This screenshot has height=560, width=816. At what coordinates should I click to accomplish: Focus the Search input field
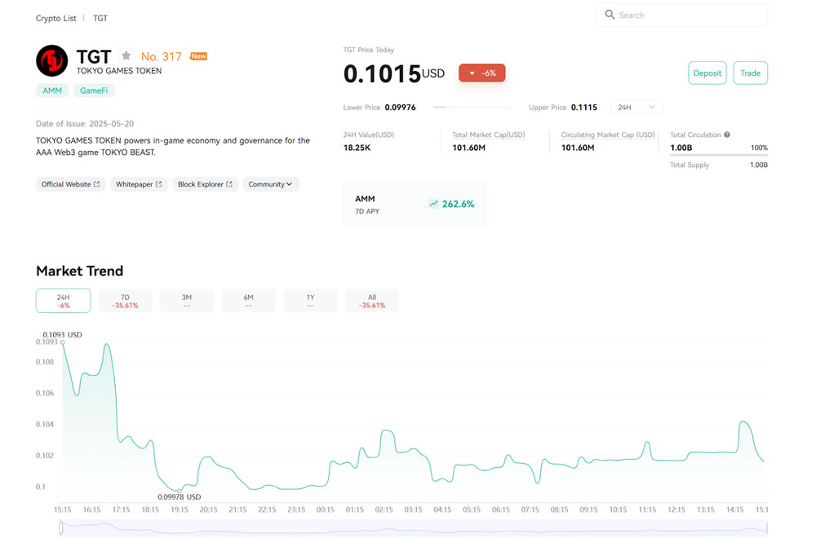[x=681, y=15]
